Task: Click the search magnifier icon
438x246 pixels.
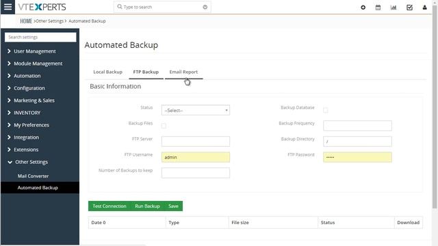Action: click(x=120, y=7)
